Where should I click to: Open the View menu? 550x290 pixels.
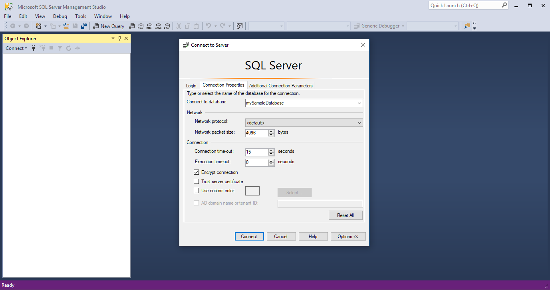tap(40, 16)
